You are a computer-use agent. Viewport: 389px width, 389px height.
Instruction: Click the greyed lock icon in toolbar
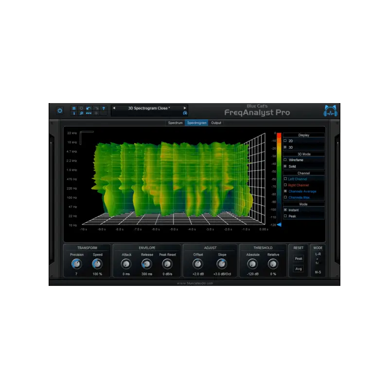pyautogui.click(x=96, y=113)
